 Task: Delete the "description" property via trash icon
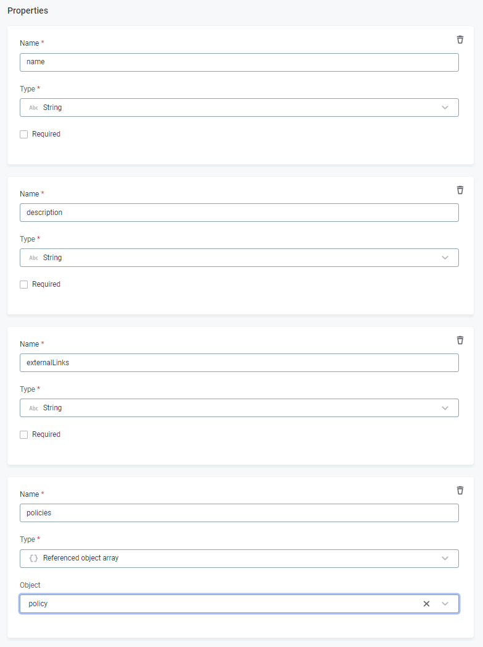coord(460,190)
